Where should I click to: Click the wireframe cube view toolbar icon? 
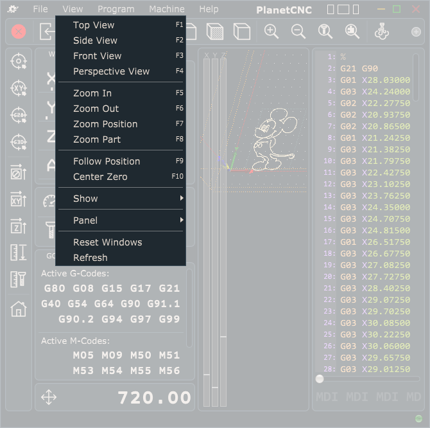[x=241, y=31]
